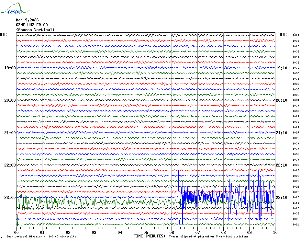The image size is (301, 241).
Task: Click the 05 minute tick label on bottom axis
Action: [146, 232]
